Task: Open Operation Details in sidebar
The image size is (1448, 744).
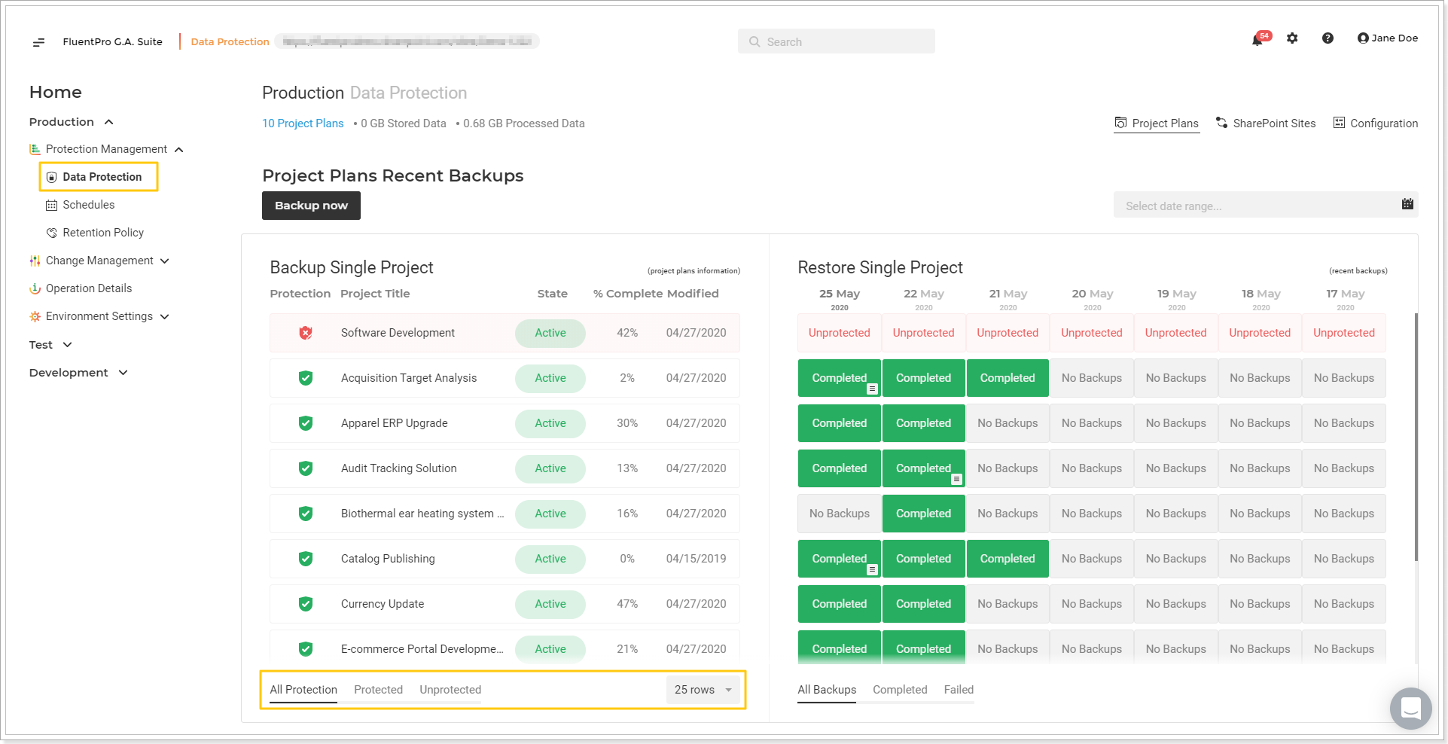Action: click(x=88, y=288)
